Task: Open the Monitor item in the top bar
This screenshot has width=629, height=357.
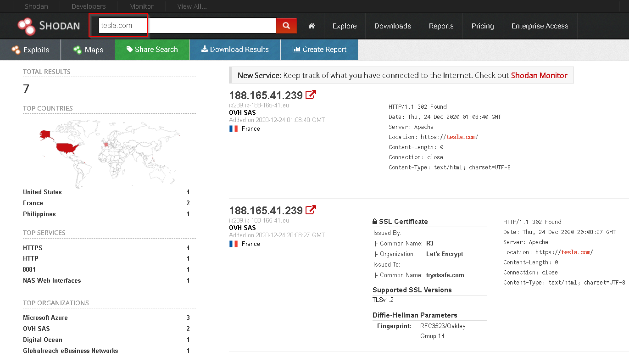Action: point(140,6)
